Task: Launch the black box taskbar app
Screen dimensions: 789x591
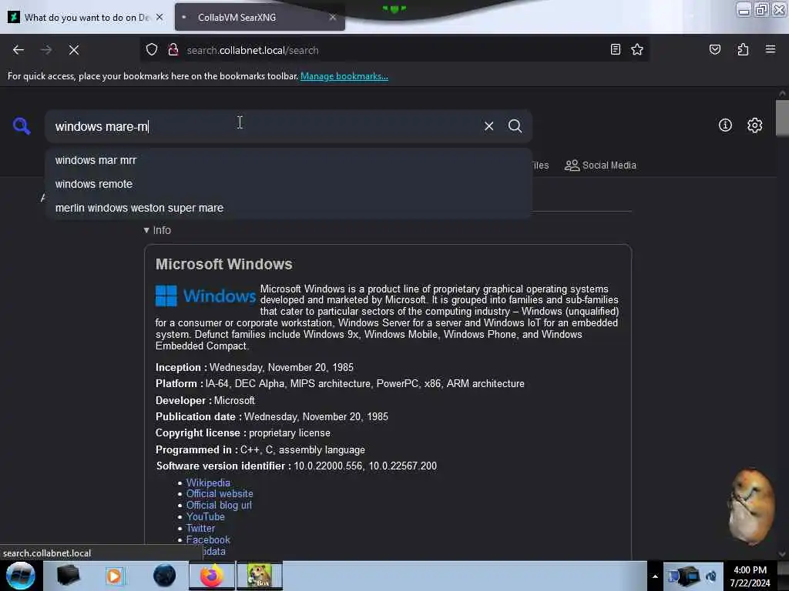Action: pos(68,576)
